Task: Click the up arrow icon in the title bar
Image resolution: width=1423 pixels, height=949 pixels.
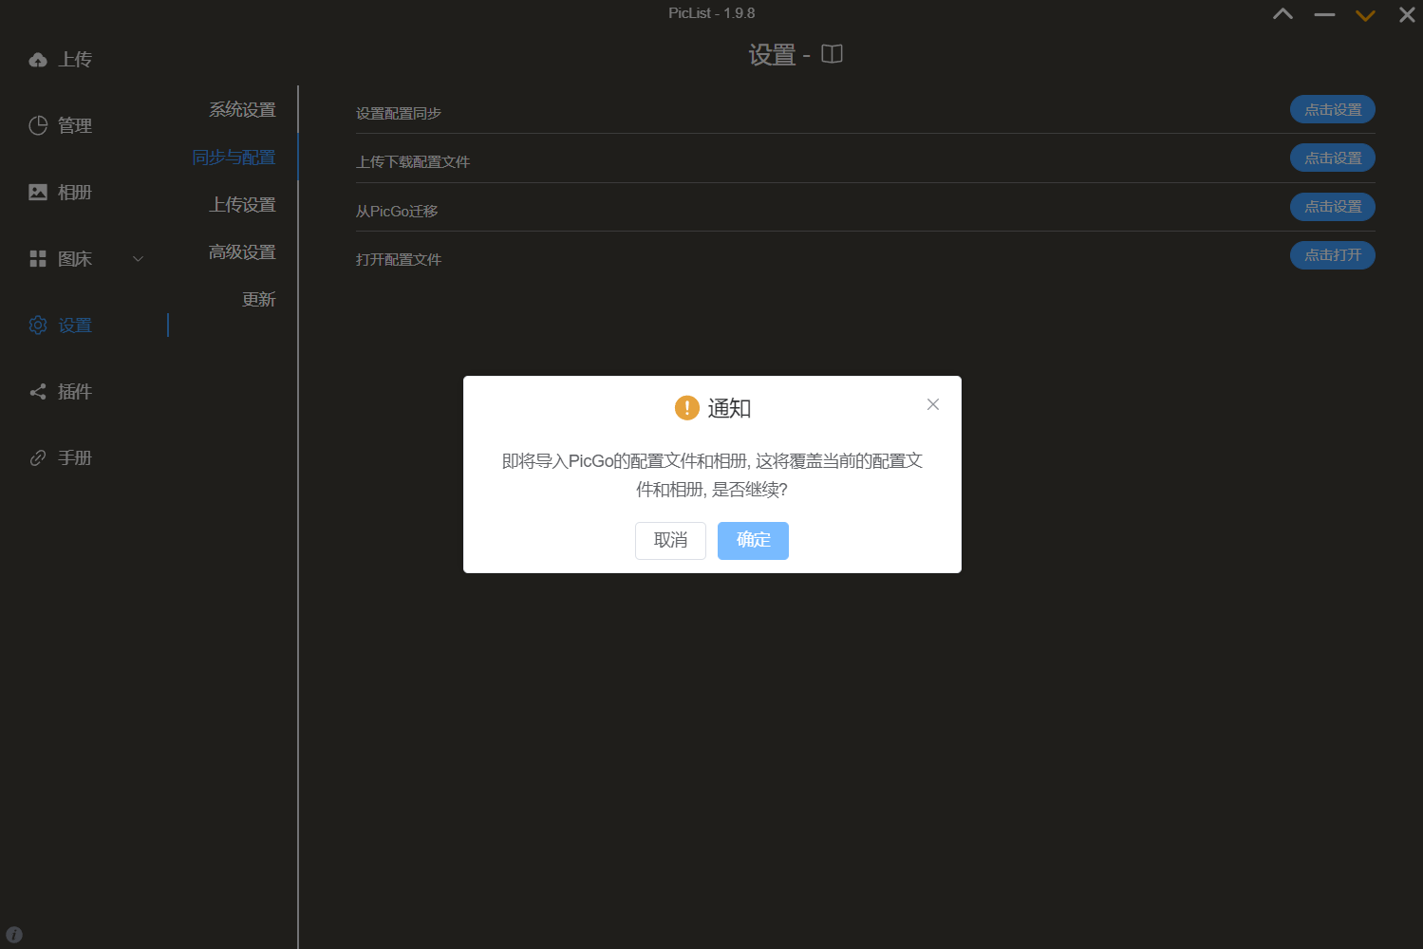Action: pos(1283,14)
